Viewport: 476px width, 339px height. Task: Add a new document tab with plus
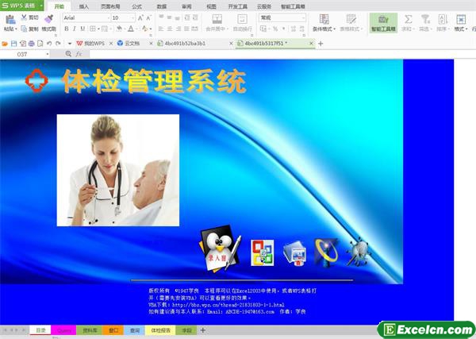click(321, 44)
